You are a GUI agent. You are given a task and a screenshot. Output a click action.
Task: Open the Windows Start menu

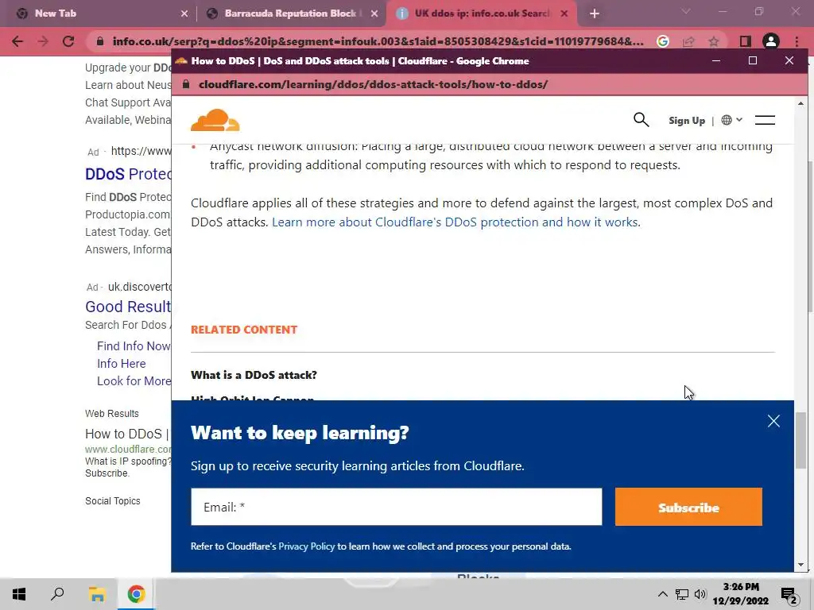19,594
